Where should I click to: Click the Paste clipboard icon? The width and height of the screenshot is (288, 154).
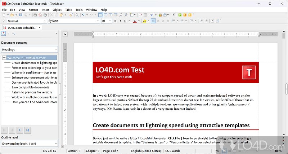pyautogui.click(x=62, y=15)
